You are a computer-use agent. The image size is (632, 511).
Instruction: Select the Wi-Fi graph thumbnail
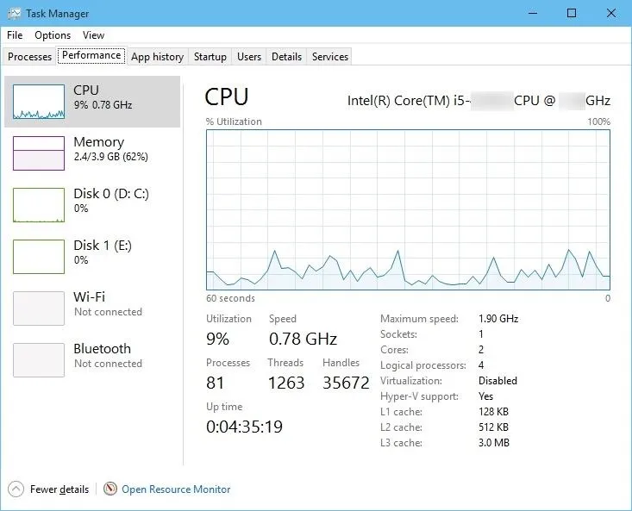click(39, 308)
